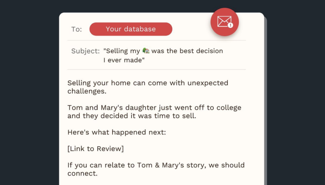Image resolution: width=325 pixels, height=185 pixels.
Task: Click the "Subject:" field label
Action: point(85,51)
